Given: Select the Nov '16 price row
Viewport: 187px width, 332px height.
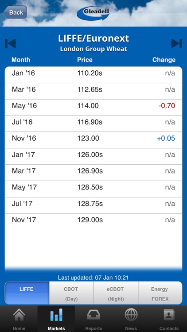Looking at the screenshot, I should (93, 138).
